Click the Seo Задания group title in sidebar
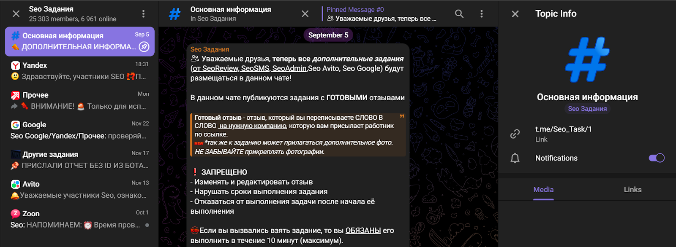676x247 pixels. tap(51, 9)
